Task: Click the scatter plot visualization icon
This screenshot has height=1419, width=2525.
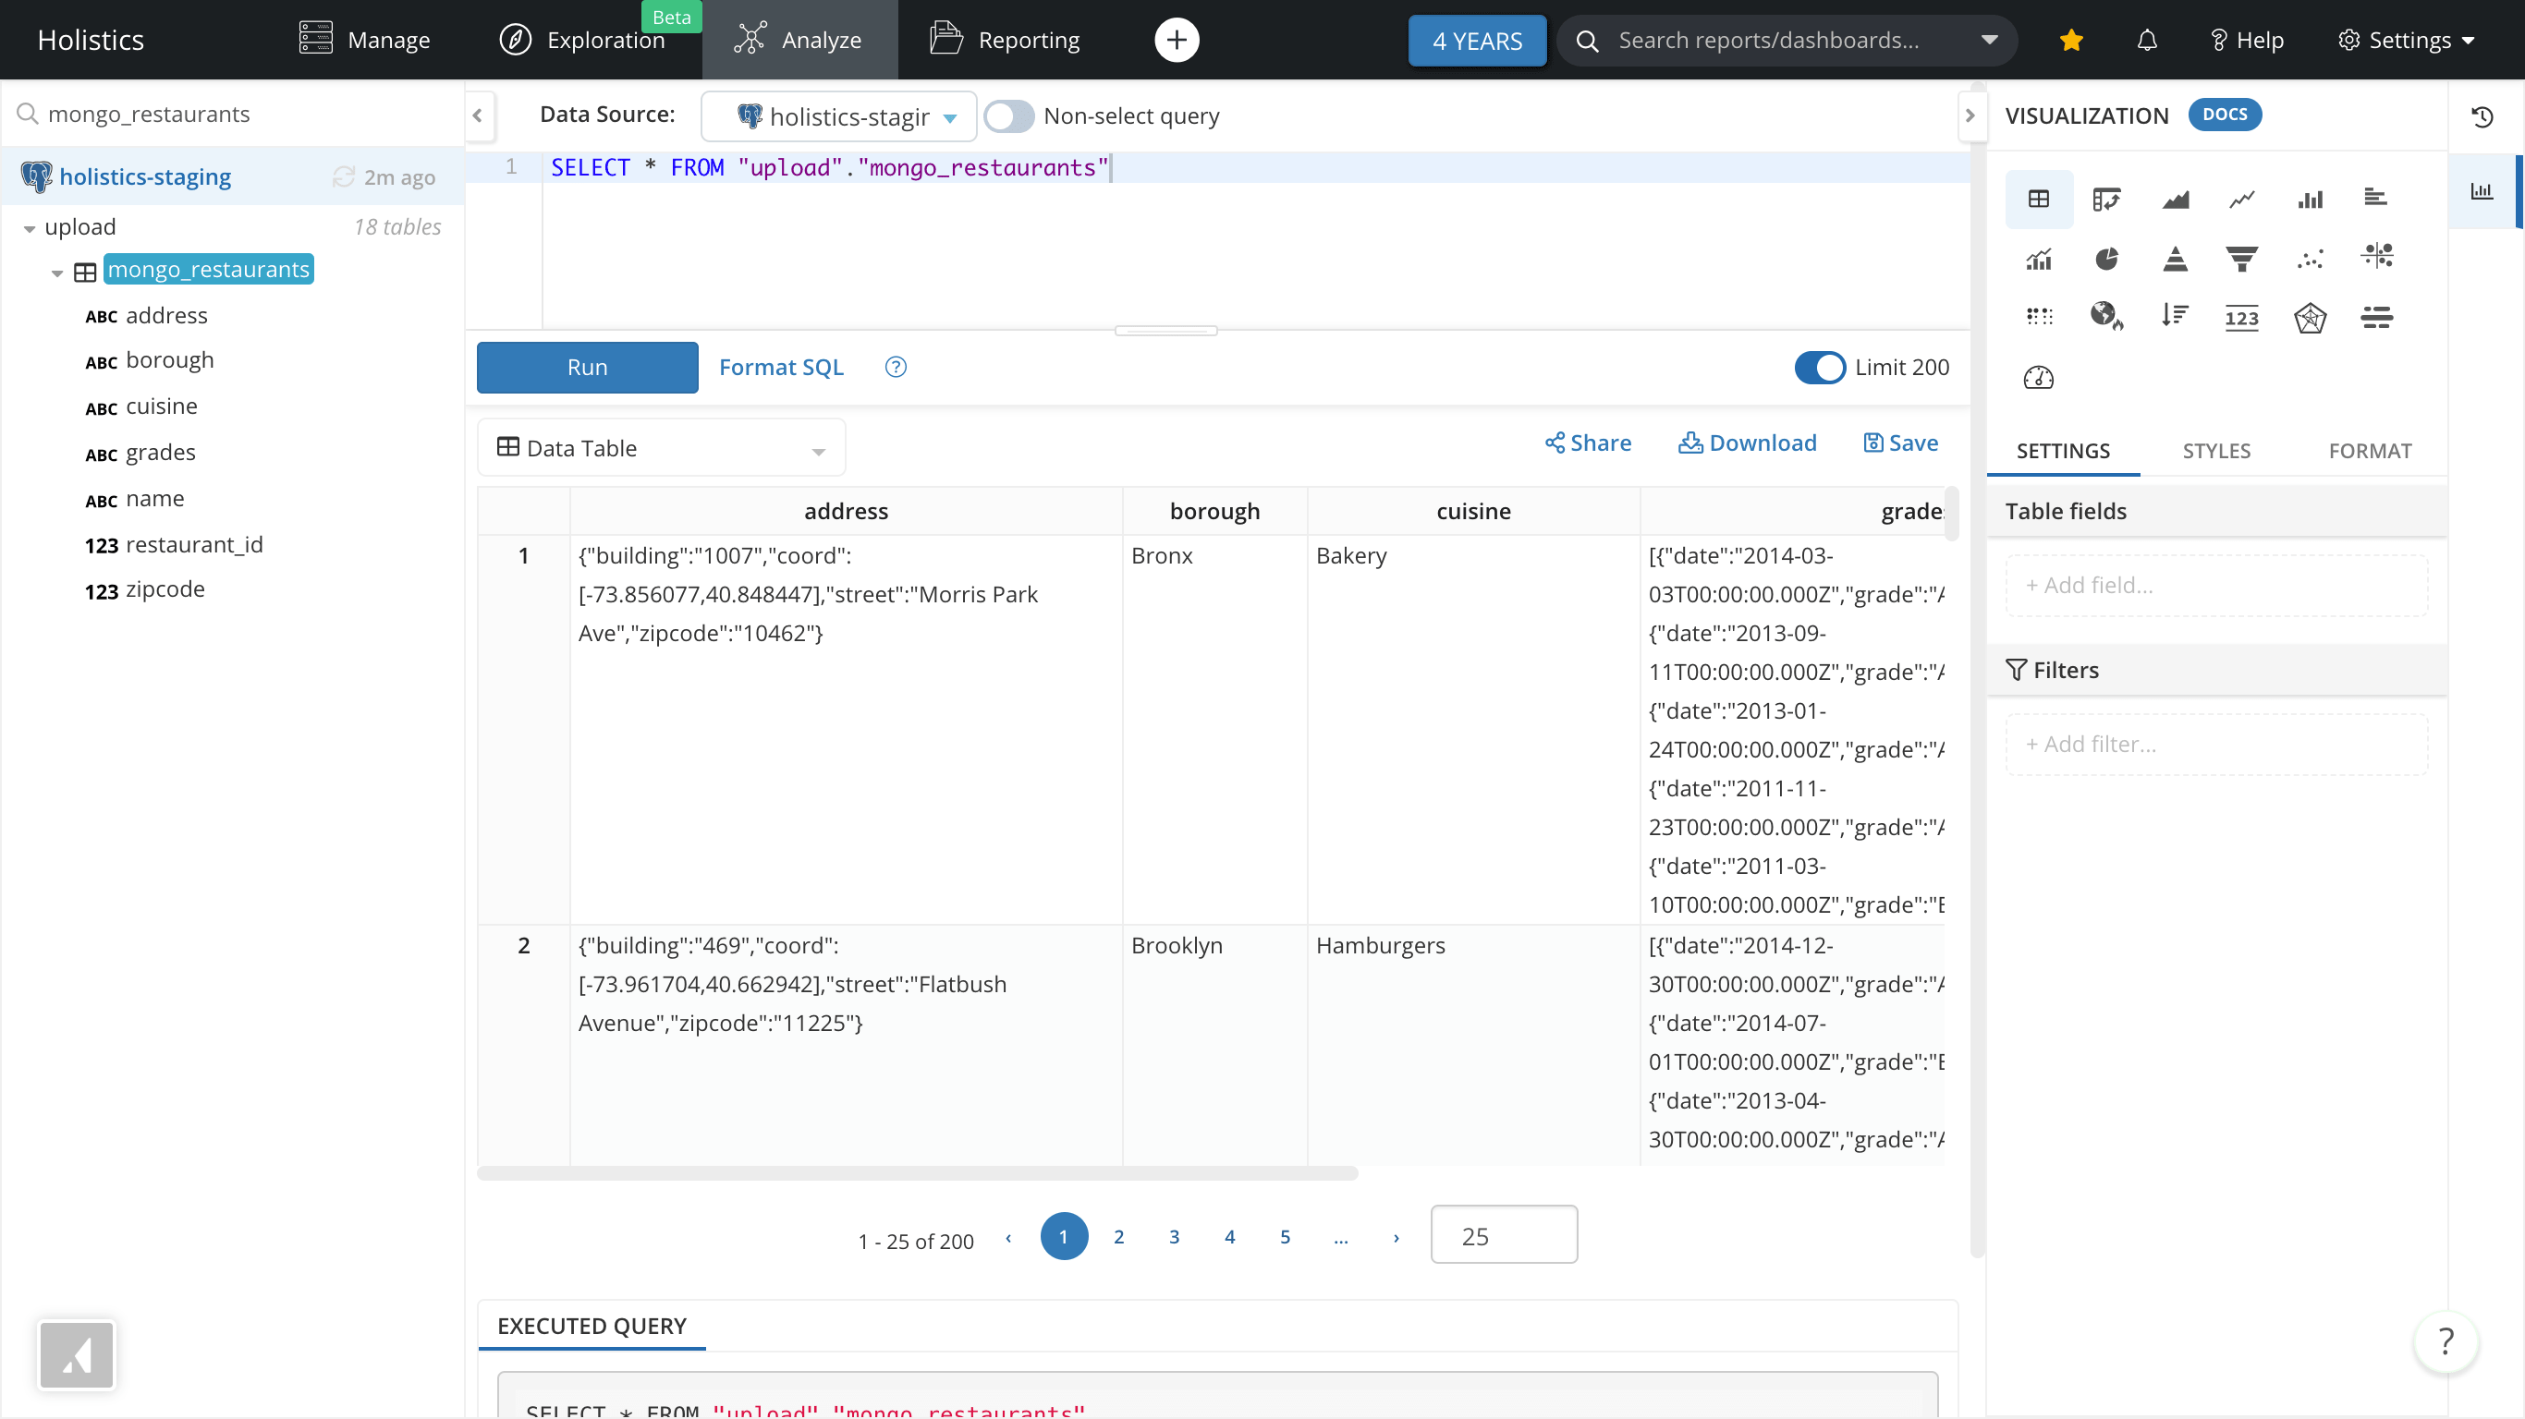Action: pyautogui.click(x=2308, y=257)
